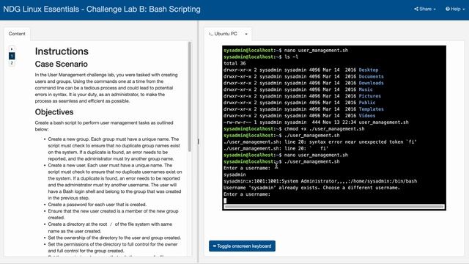
Task: Click the 'chmod +x ./user_management.sh' command line
Action: pyautogui.click(x=294, y=129)
